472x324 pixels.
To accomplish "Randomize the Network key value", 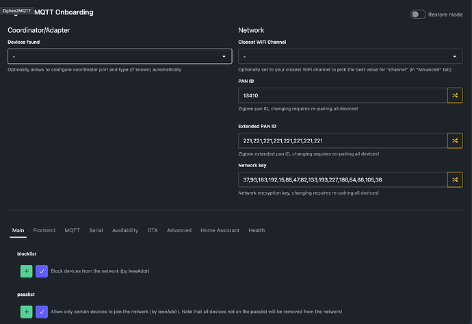I will pos(455,180).
